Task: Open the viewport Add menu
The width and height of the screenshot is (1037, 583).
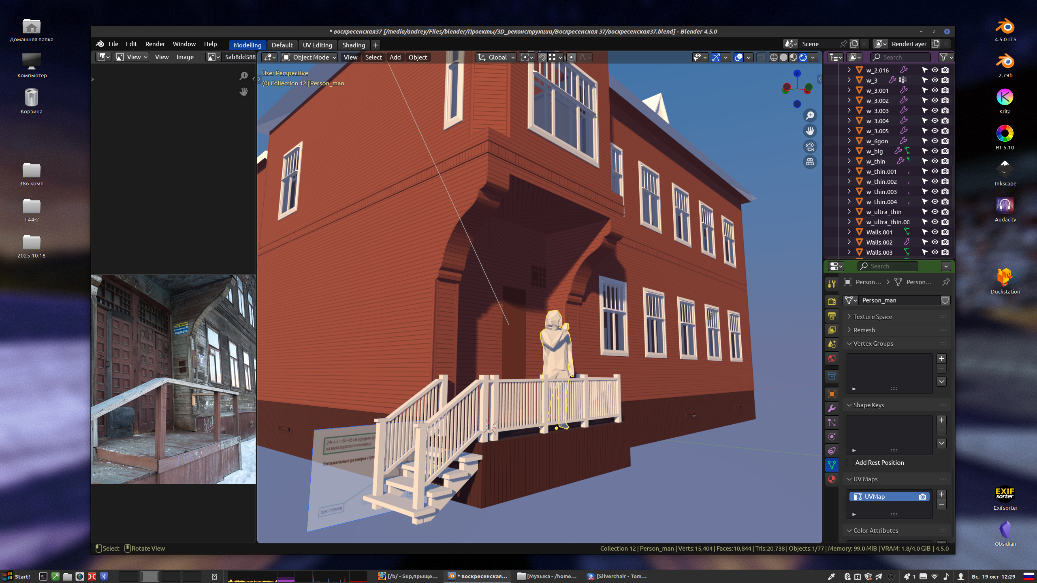Action: tap(395, 57)
